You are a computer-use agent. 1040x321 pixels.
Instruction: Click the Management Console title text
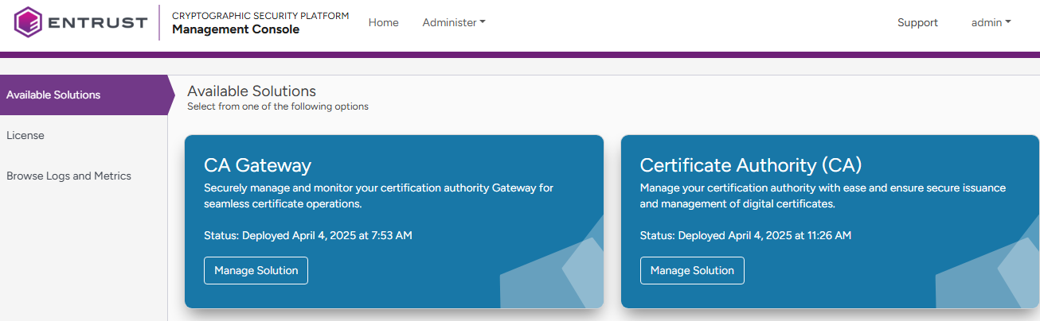[236, 30]
